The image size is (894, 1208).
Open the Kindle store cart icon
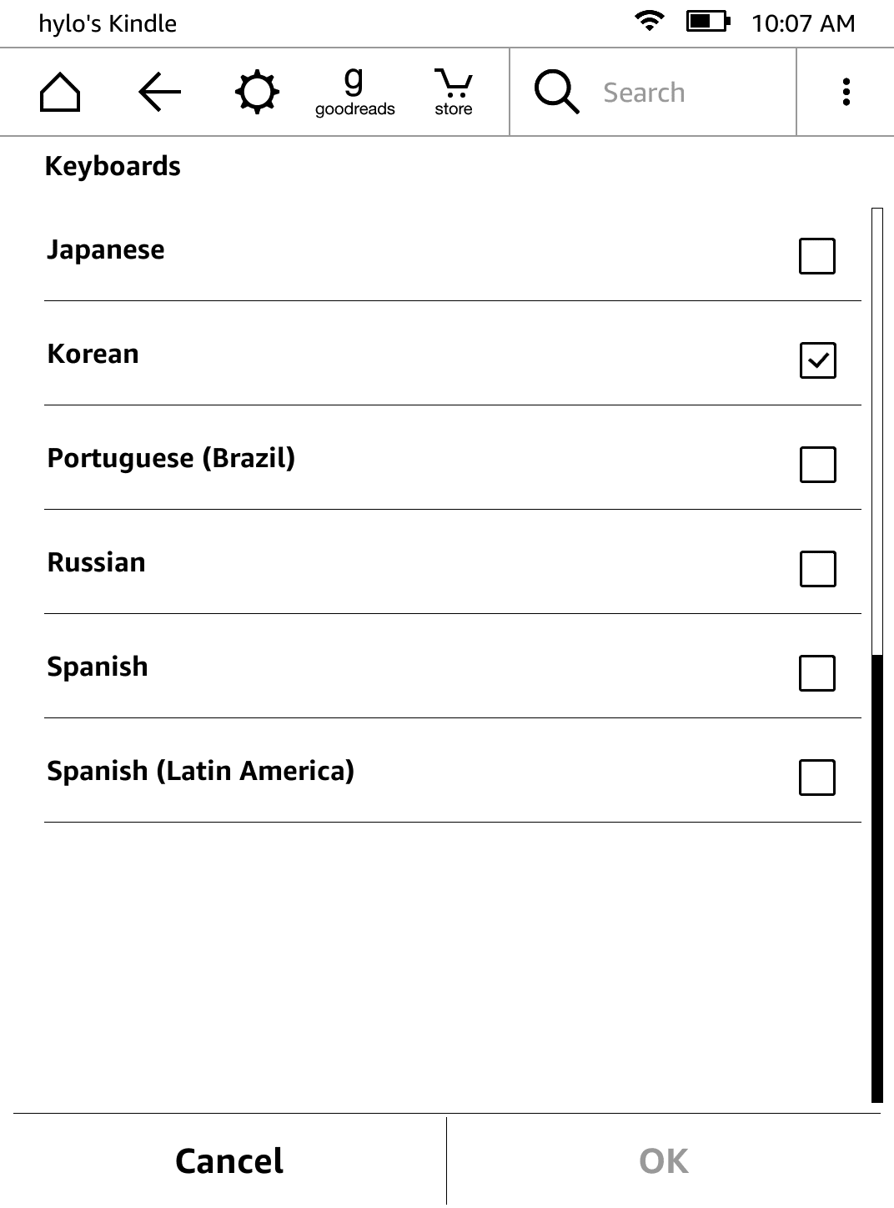[x=453, y=92]
